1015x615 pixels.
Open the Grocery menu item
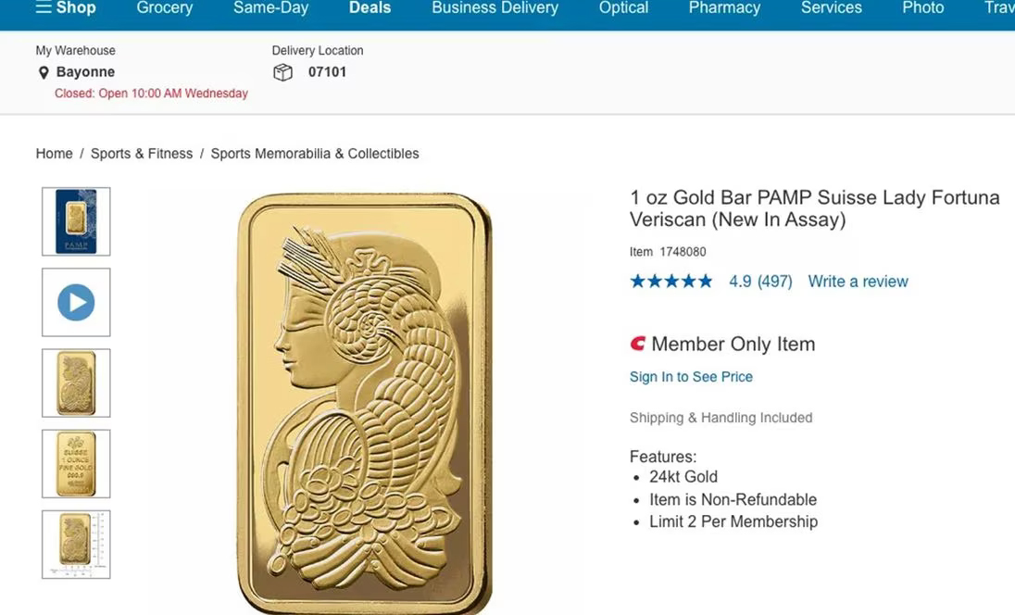click(165, 7)
